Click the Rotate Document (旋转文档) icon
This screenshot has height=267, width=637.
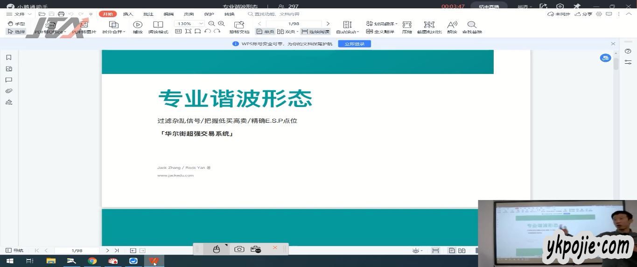[239, 25]
